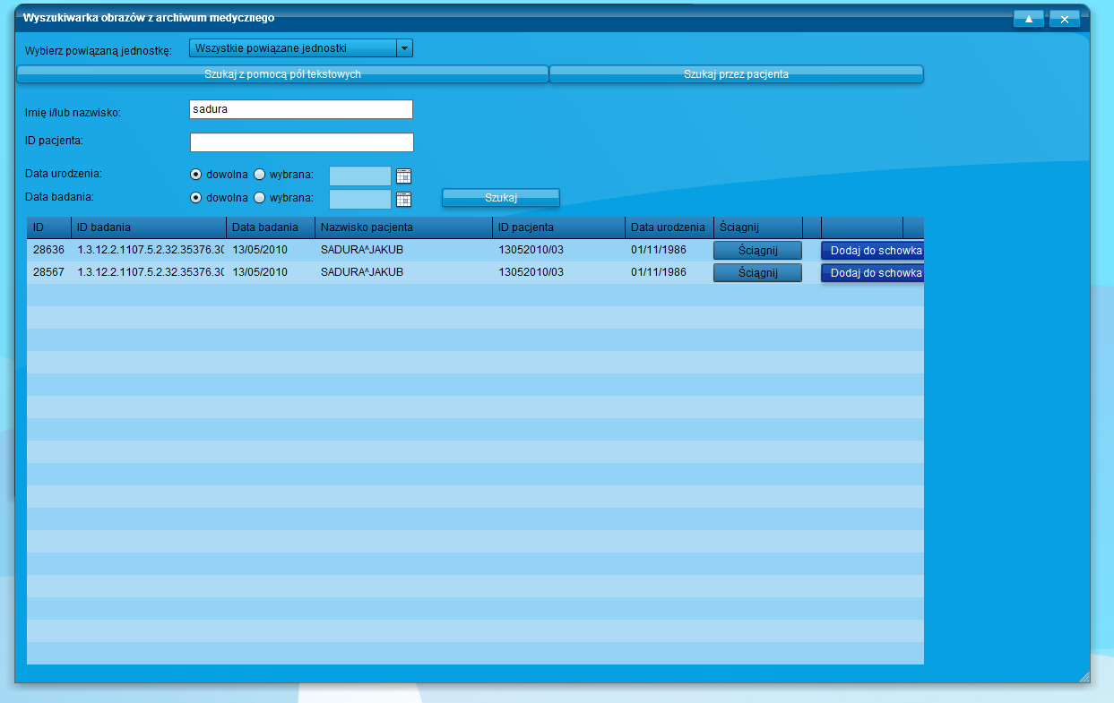Image resolution: width=1114 pixels, height=703 pixels.
Task: Click the Data urodzenia date field
Action: coord(360,176)
